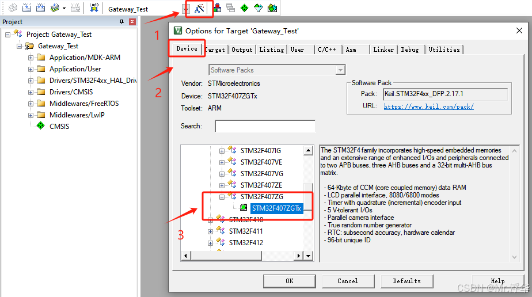Click the STM32F407ZGTx green chip icon
Image resolution: width=532 pixels, height=297 pixels.
click(x=244, y=207)
